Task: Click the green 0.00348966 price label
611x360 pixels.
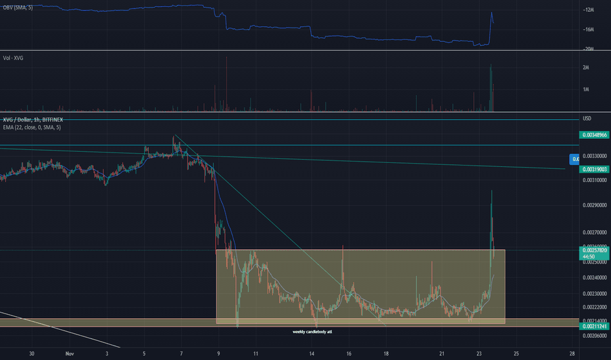Action: click(595, 135)
